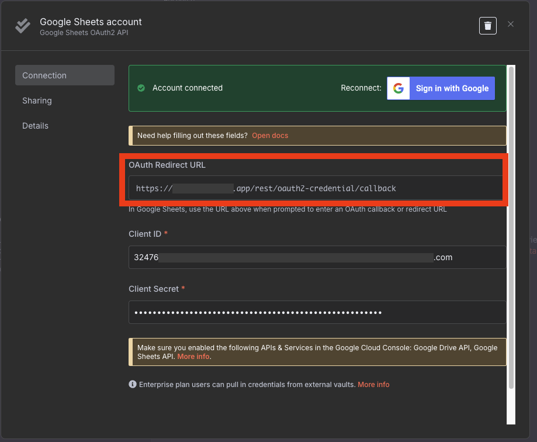Open More info about external vaults

pos(373,385)
